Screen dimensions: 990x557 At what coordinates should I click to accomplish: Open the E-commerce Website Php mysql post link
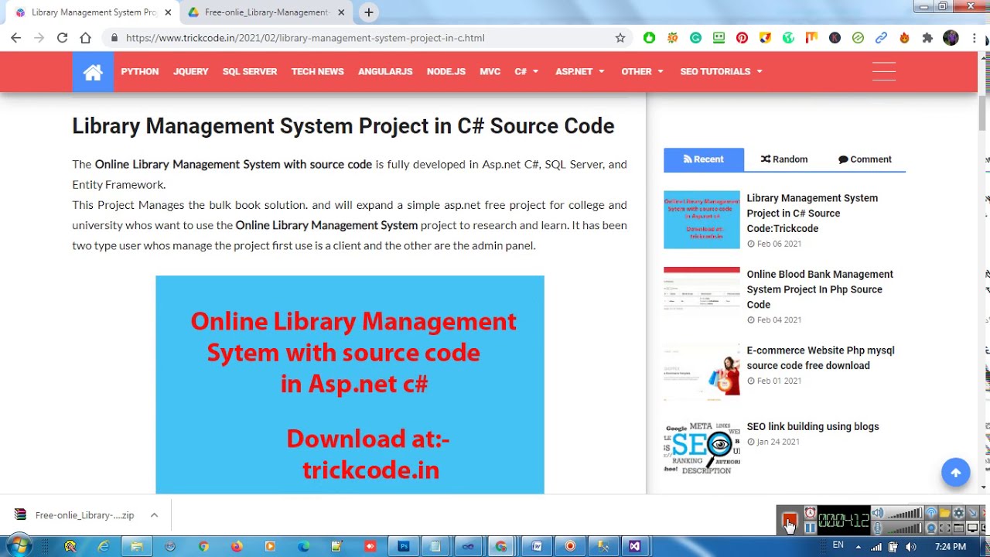(x=821, y=358)
